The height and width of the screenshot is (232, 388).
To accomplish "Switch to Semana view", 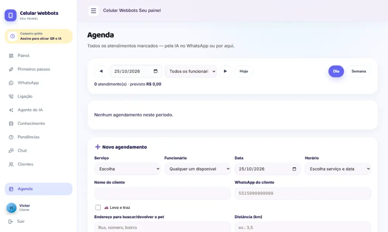I will 359,71.
